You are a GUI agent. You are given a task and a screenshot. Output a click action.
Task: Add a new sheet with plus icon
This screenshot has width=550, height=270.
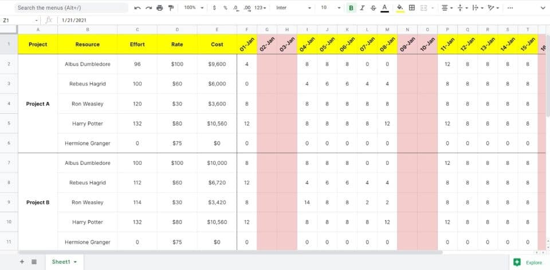(22, 261)
